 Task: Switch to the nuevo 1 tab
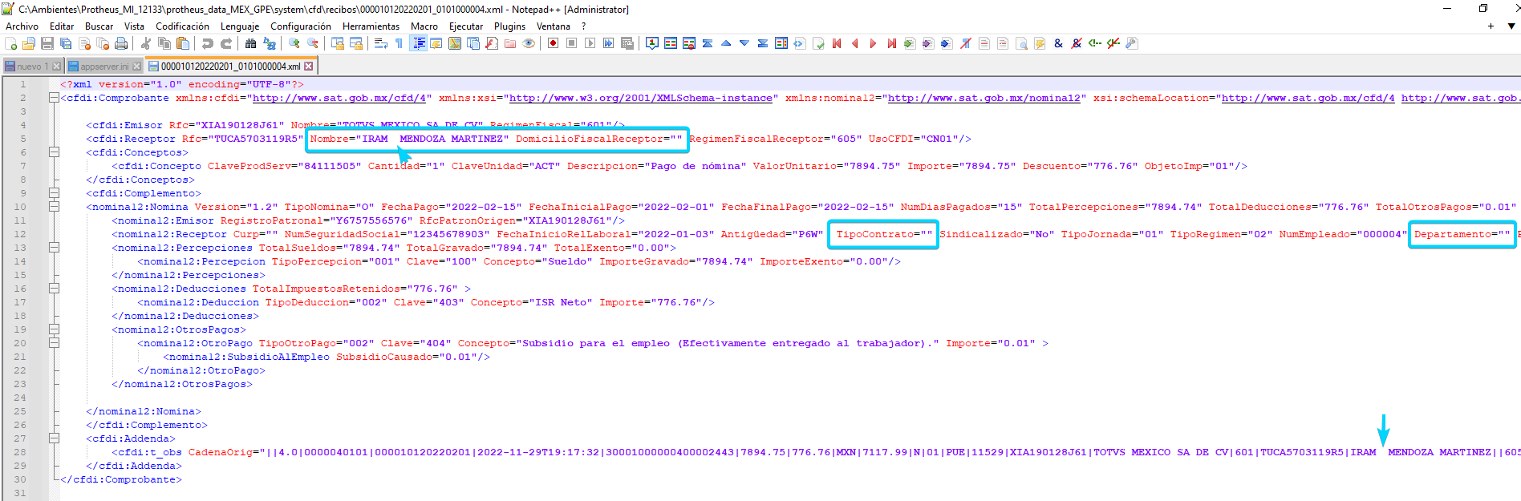[32, 67]
